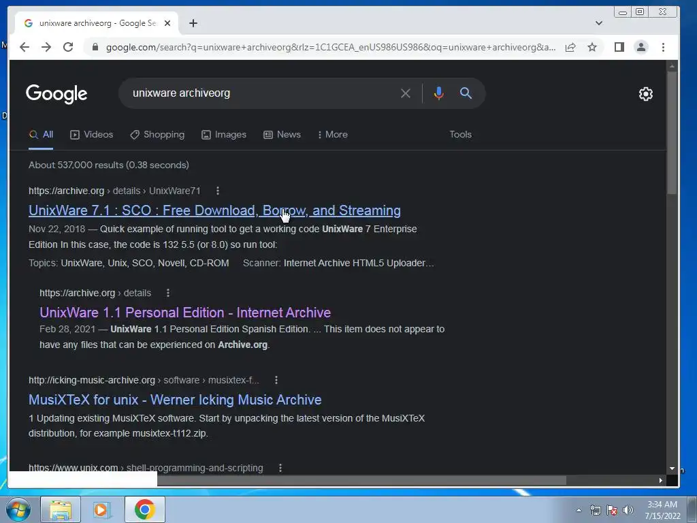Open the network status tray icon
The width and height of the screenshot is (697, 523).
click(595, 510)
